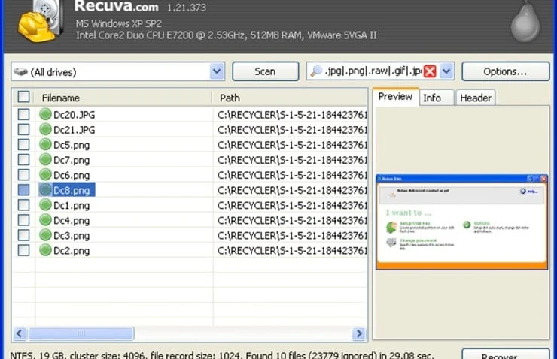Screen dimensions: 557x359
Task: Check the box for Dc4.png
Action: point(24,220)
